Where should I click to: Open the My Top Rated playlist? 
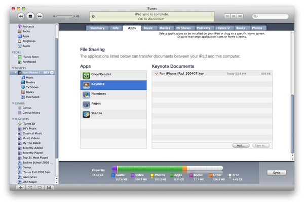click(x=31, y=143)
